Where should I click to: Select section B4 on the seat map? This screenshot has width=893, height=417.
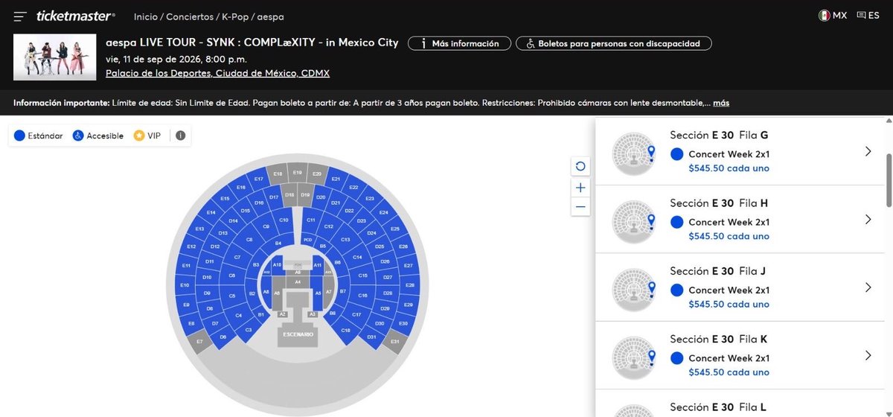point(278,243)
